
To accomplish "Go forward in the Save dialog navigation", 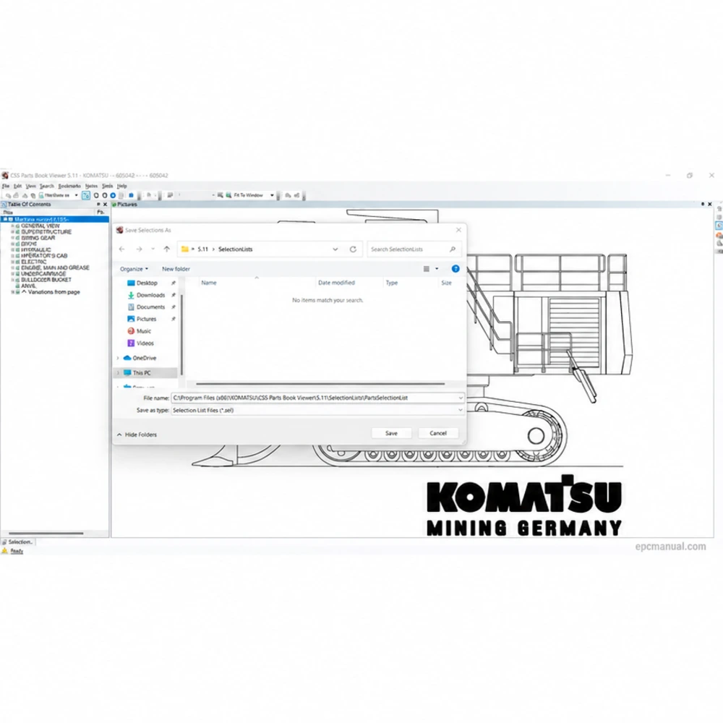I will click(140, 249).
